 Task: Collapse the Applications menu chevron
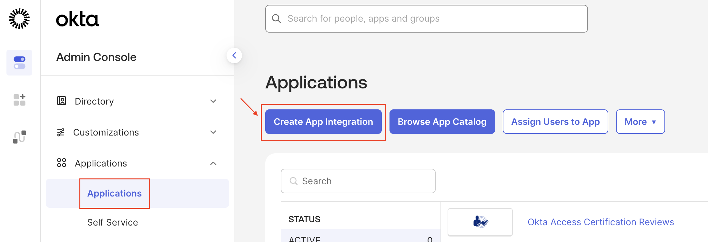tap(213, 163)
